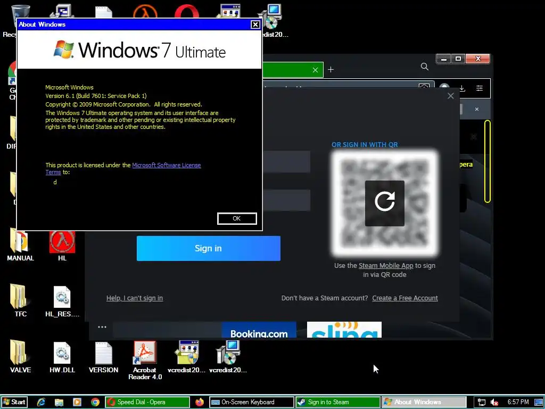Click Opera's search tabs magnifier icon

point(424,67)
